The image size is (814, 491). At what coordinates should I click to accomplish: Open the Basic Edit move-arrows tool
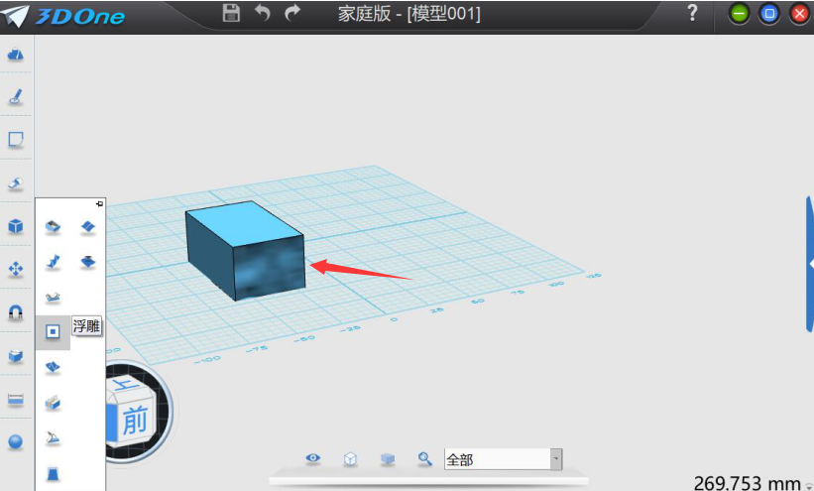pyautogui.click(x=16, y=269)
